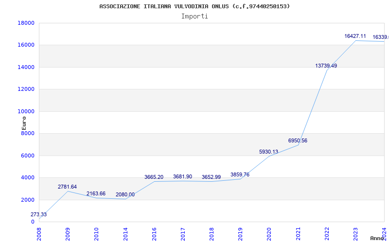Click the 2080.00 data label
This screenshot has height=243, width=389.
pos(125,194)
